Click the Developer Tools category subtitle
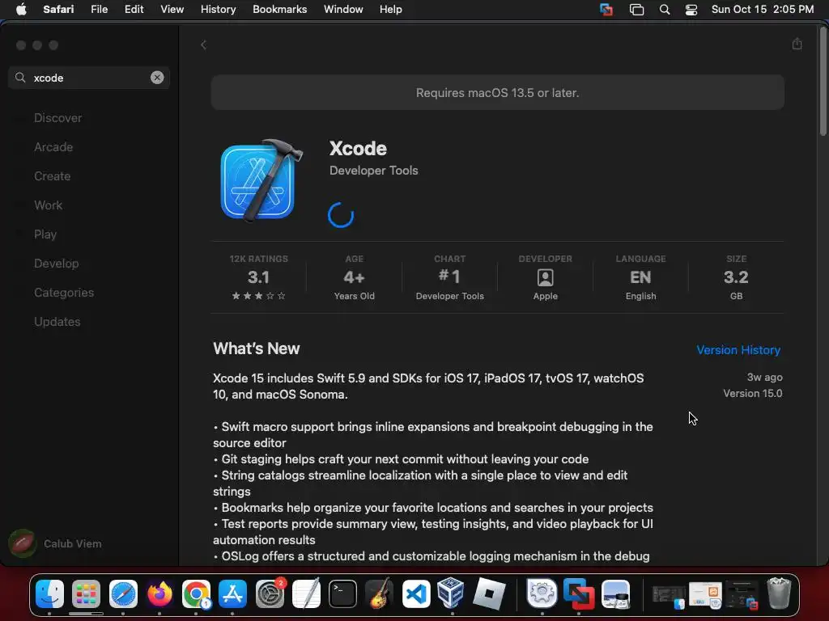 tap(373, 170)
